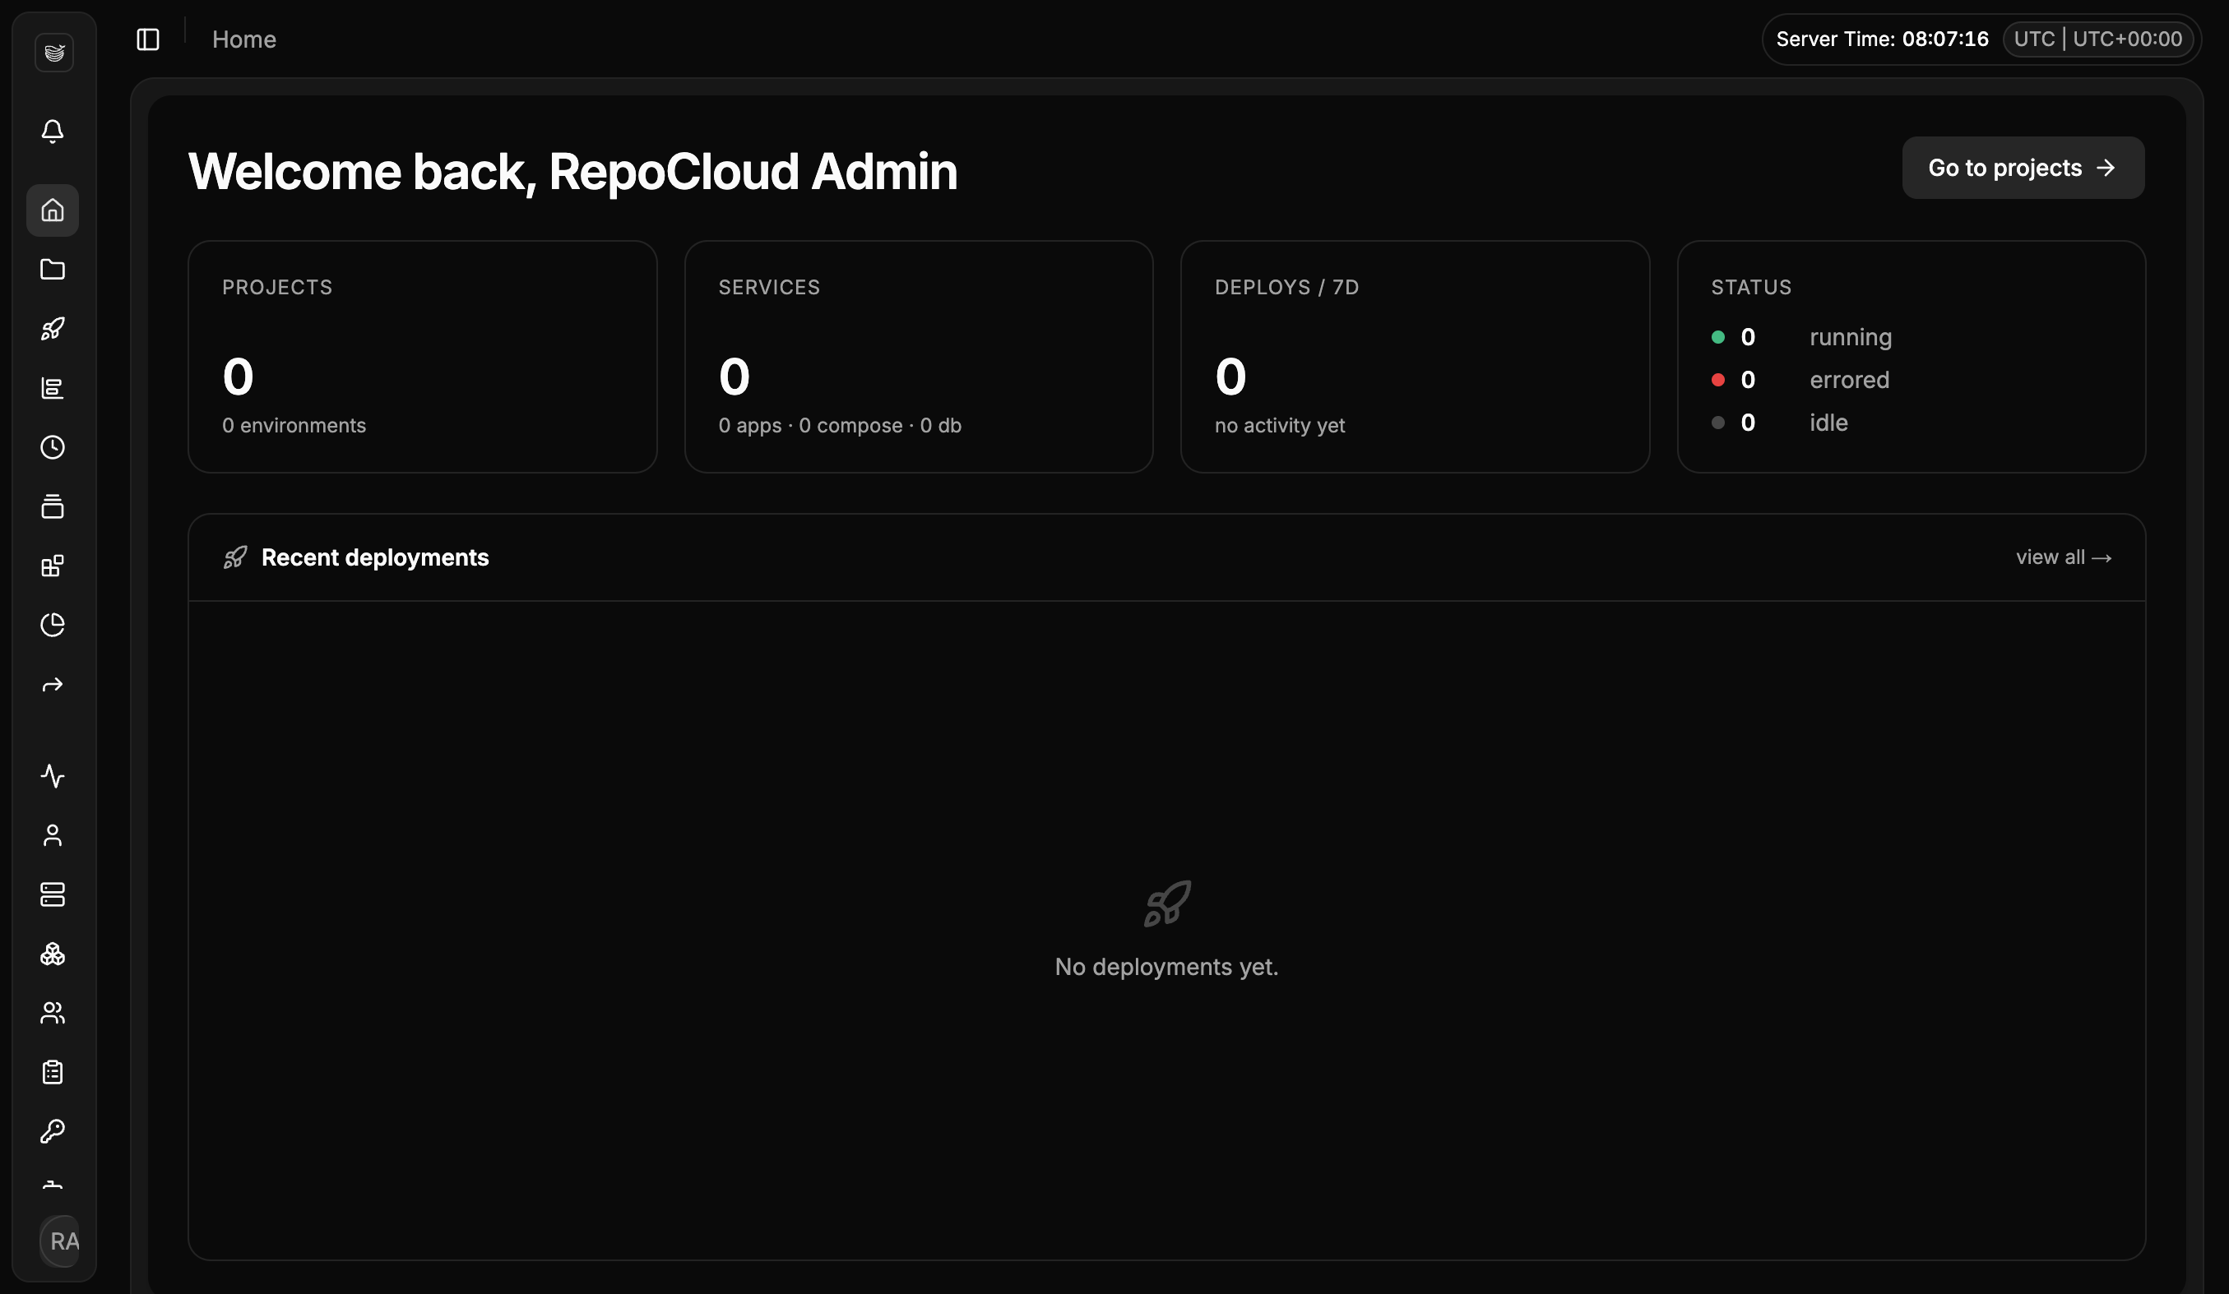This screenshot has width=2229, height=1294.
Task: Click the no activity yet text
Action: point(1279,425)
